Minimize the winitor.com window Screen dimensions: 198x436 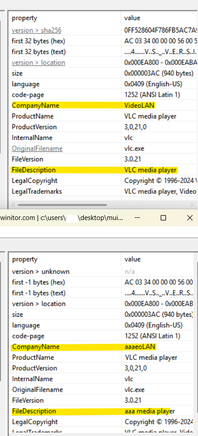(137, 218)
